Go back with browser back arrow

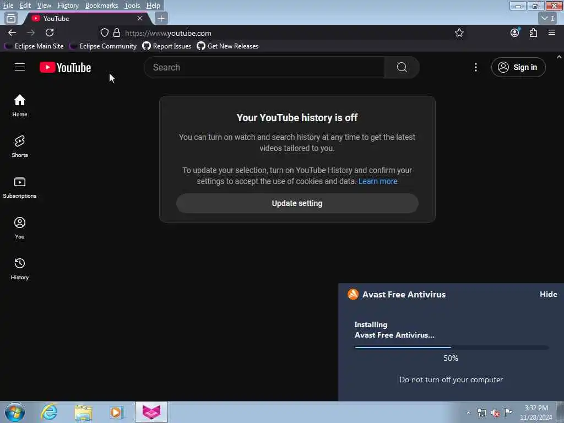(12, 32)
